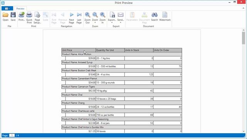Click the Product Name: Boston Crab Meat row
This screenshot has width=247, height=139.
(x=122, y=70)
